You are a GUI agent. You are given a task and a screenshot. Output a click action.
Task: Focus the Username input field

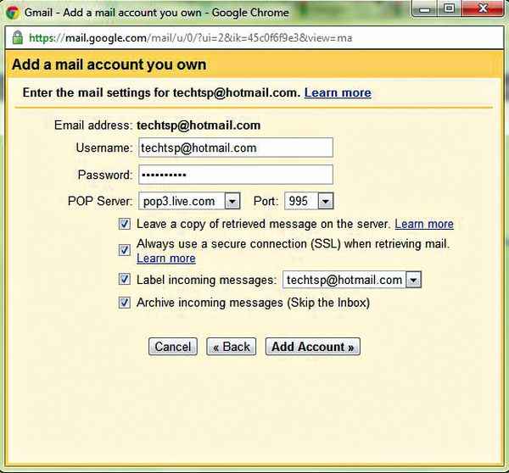coord(236,147)
